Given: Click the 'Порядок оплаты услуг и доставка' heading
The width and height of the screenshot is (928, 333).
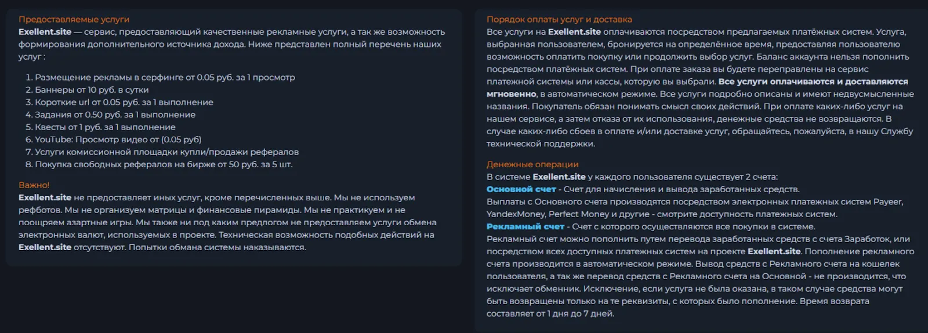Looking at the screenshot, I should 559,19.
